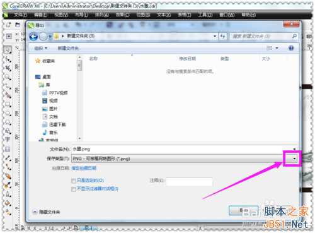
Task: Open the 排列(A) menu
Action: tap(102, 15)
